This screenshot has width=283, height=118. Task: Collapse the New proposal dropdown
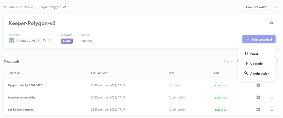click(259, 39)
